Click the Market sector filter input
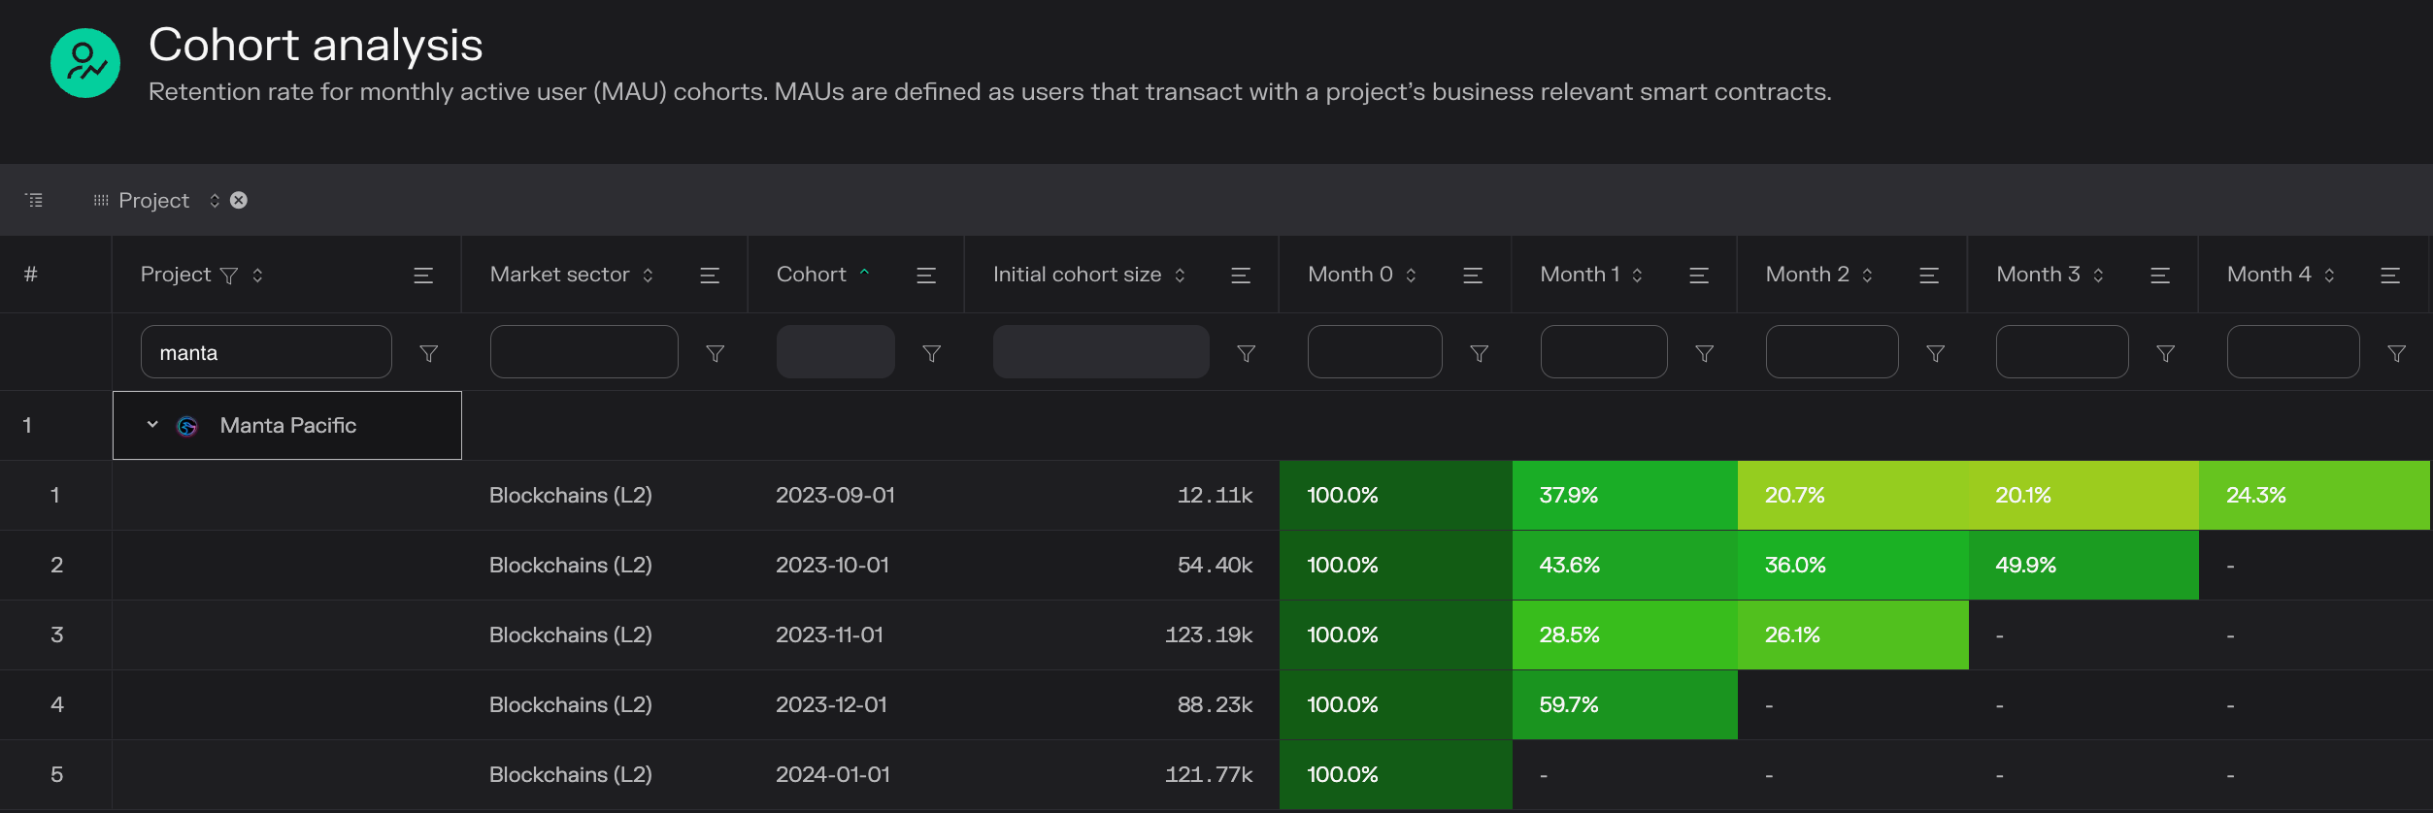This screenshot has width=2433, height=813. (x=584, y=352)
